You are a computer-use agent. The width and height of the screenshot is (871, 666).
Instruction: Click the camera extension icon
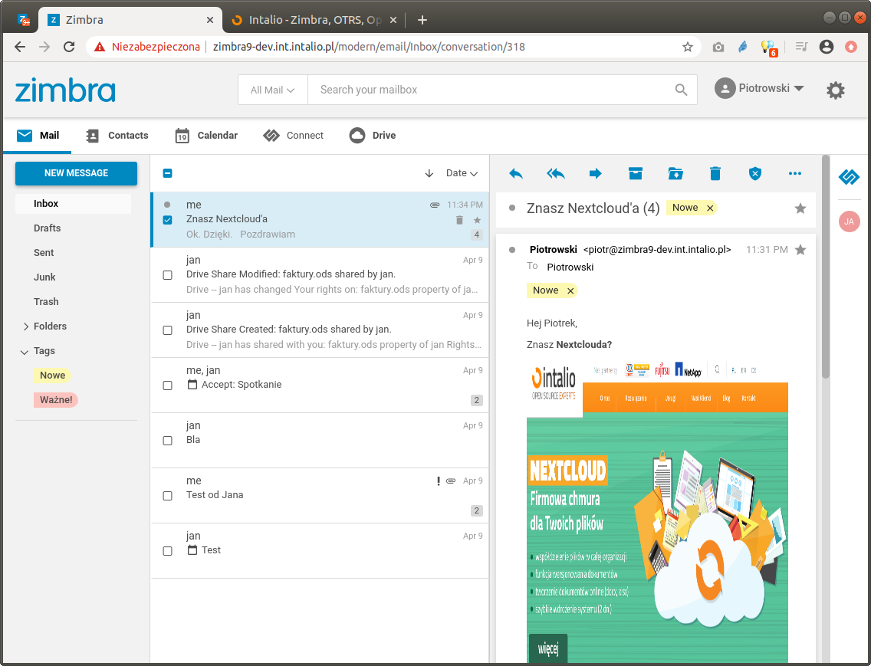pos(718,47)
